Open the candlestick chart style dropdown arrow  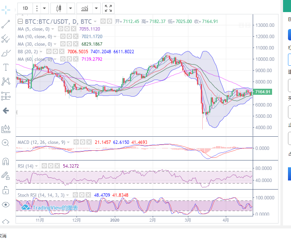click(70, 8)
